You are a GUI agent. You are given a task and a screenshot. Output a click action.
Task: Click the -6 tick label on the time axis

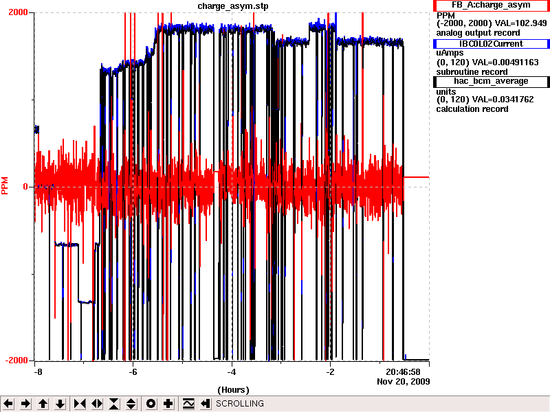coord(133,372)
